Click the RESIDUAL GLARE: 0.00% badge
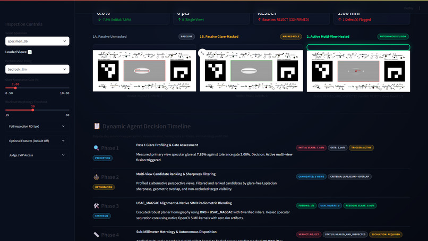 [x=359, y=206]
